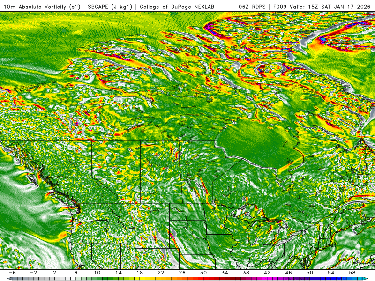Click the '46' color scale label
This screenshot has width=375, height=281.
pos(288,273)
